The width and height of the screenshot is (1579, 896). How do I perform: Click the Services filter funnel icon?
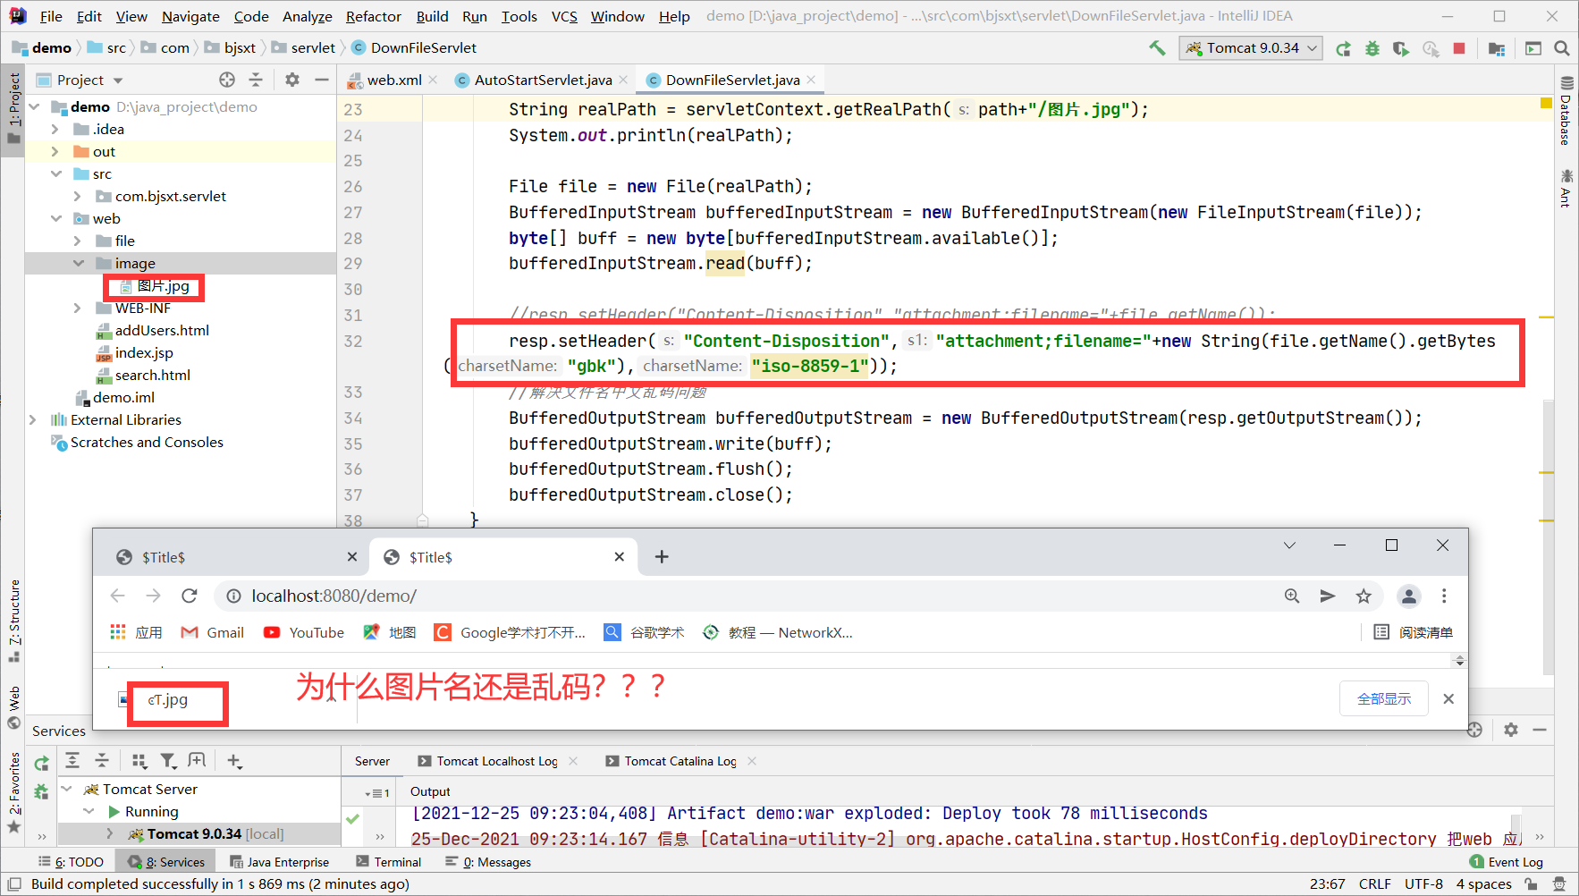click(168, 760)
